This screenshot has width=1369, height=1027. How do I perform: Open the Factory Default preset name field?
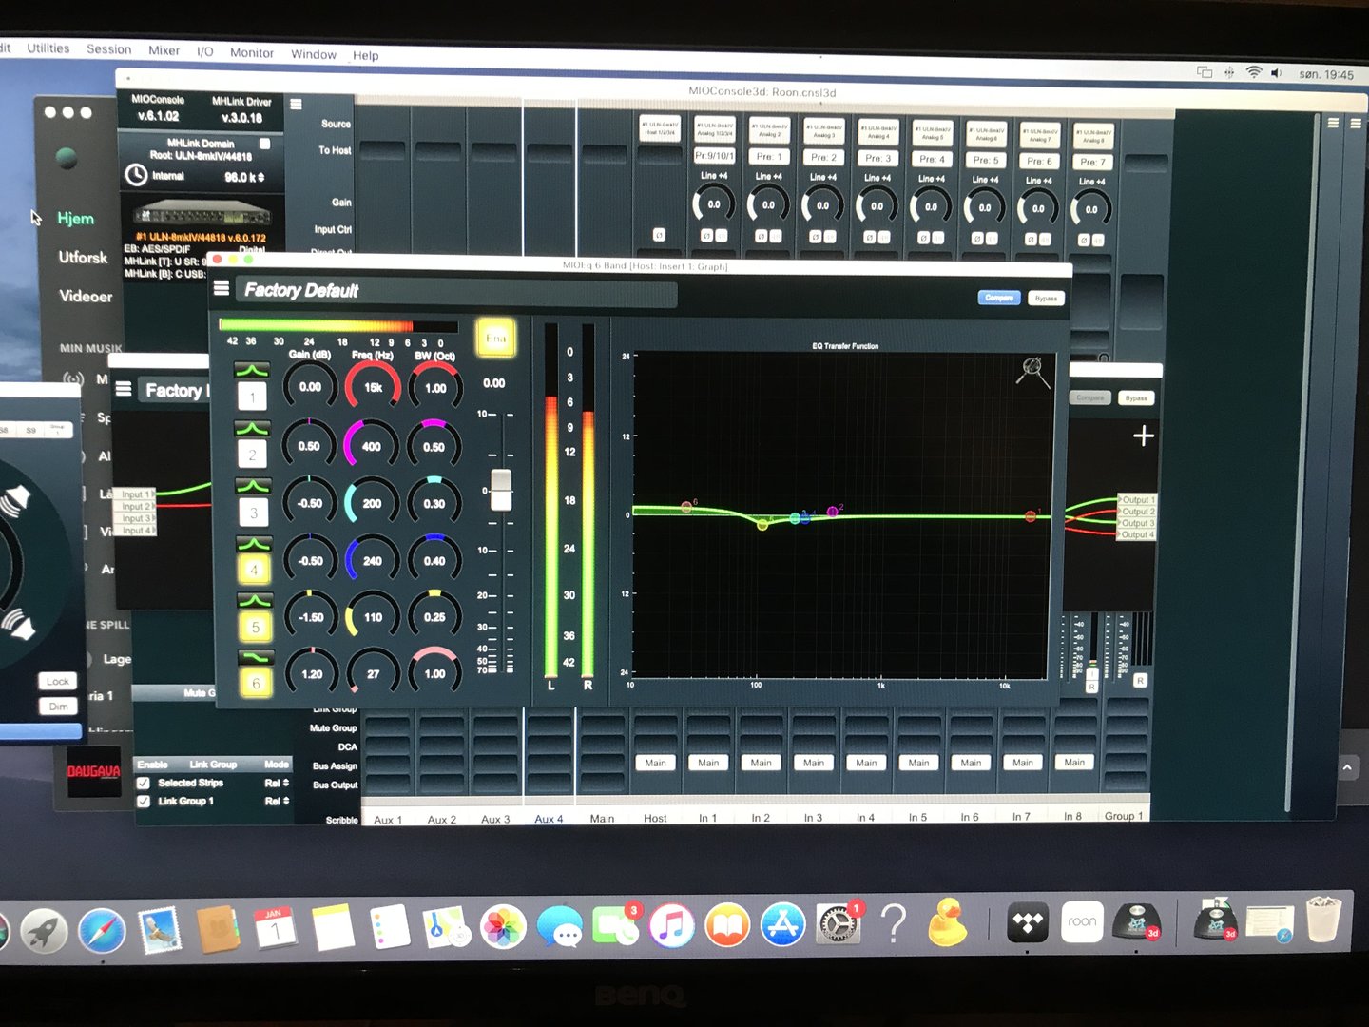point(458,291)
